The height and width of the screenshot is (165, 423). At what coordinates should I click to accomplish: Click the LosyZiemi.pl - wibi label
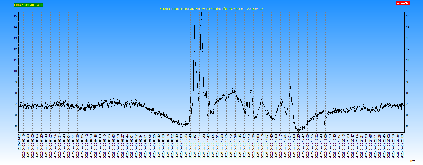coord(28,5)
